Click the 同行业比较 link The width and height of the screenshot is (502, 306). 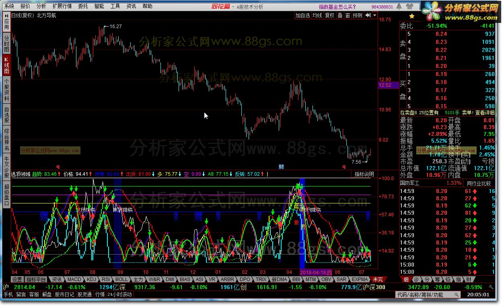pos(479,183)
